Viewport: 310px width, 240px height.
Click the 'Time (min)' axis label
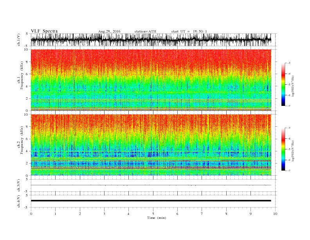(x=157, y=218)
